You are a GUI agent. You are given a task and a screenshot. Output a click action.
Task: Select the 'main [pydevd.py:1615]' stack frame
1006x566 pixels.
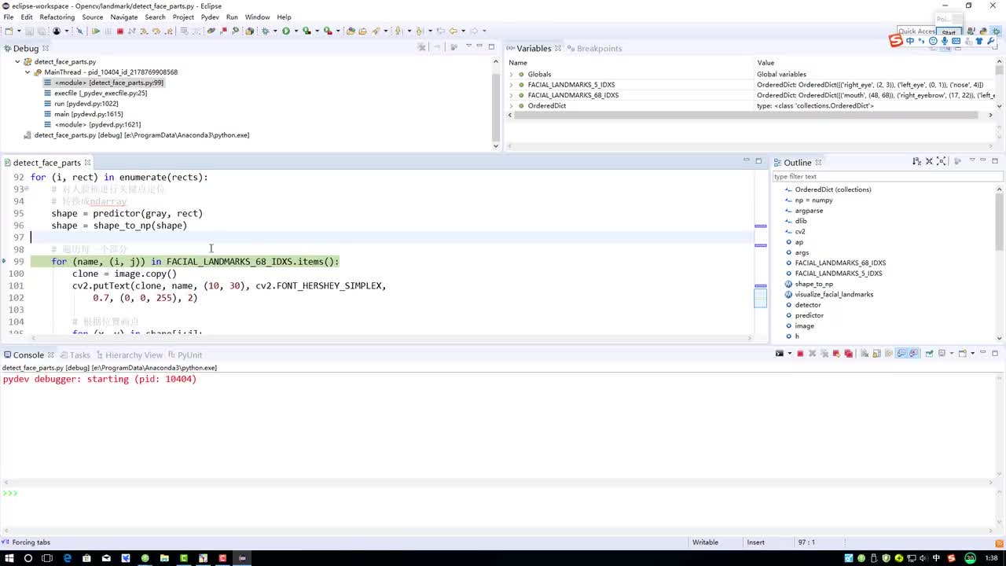coord(89,114)
